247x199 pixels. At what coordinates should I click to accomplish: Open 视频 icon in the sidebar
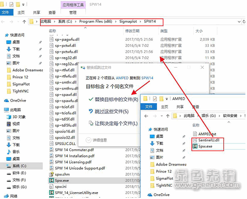[9, 124]
